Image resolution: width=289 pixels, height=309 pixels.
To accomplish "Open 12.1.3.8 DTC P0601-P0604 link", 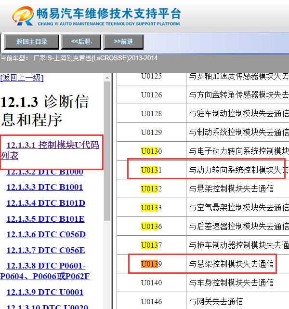I will coord(45,271).
